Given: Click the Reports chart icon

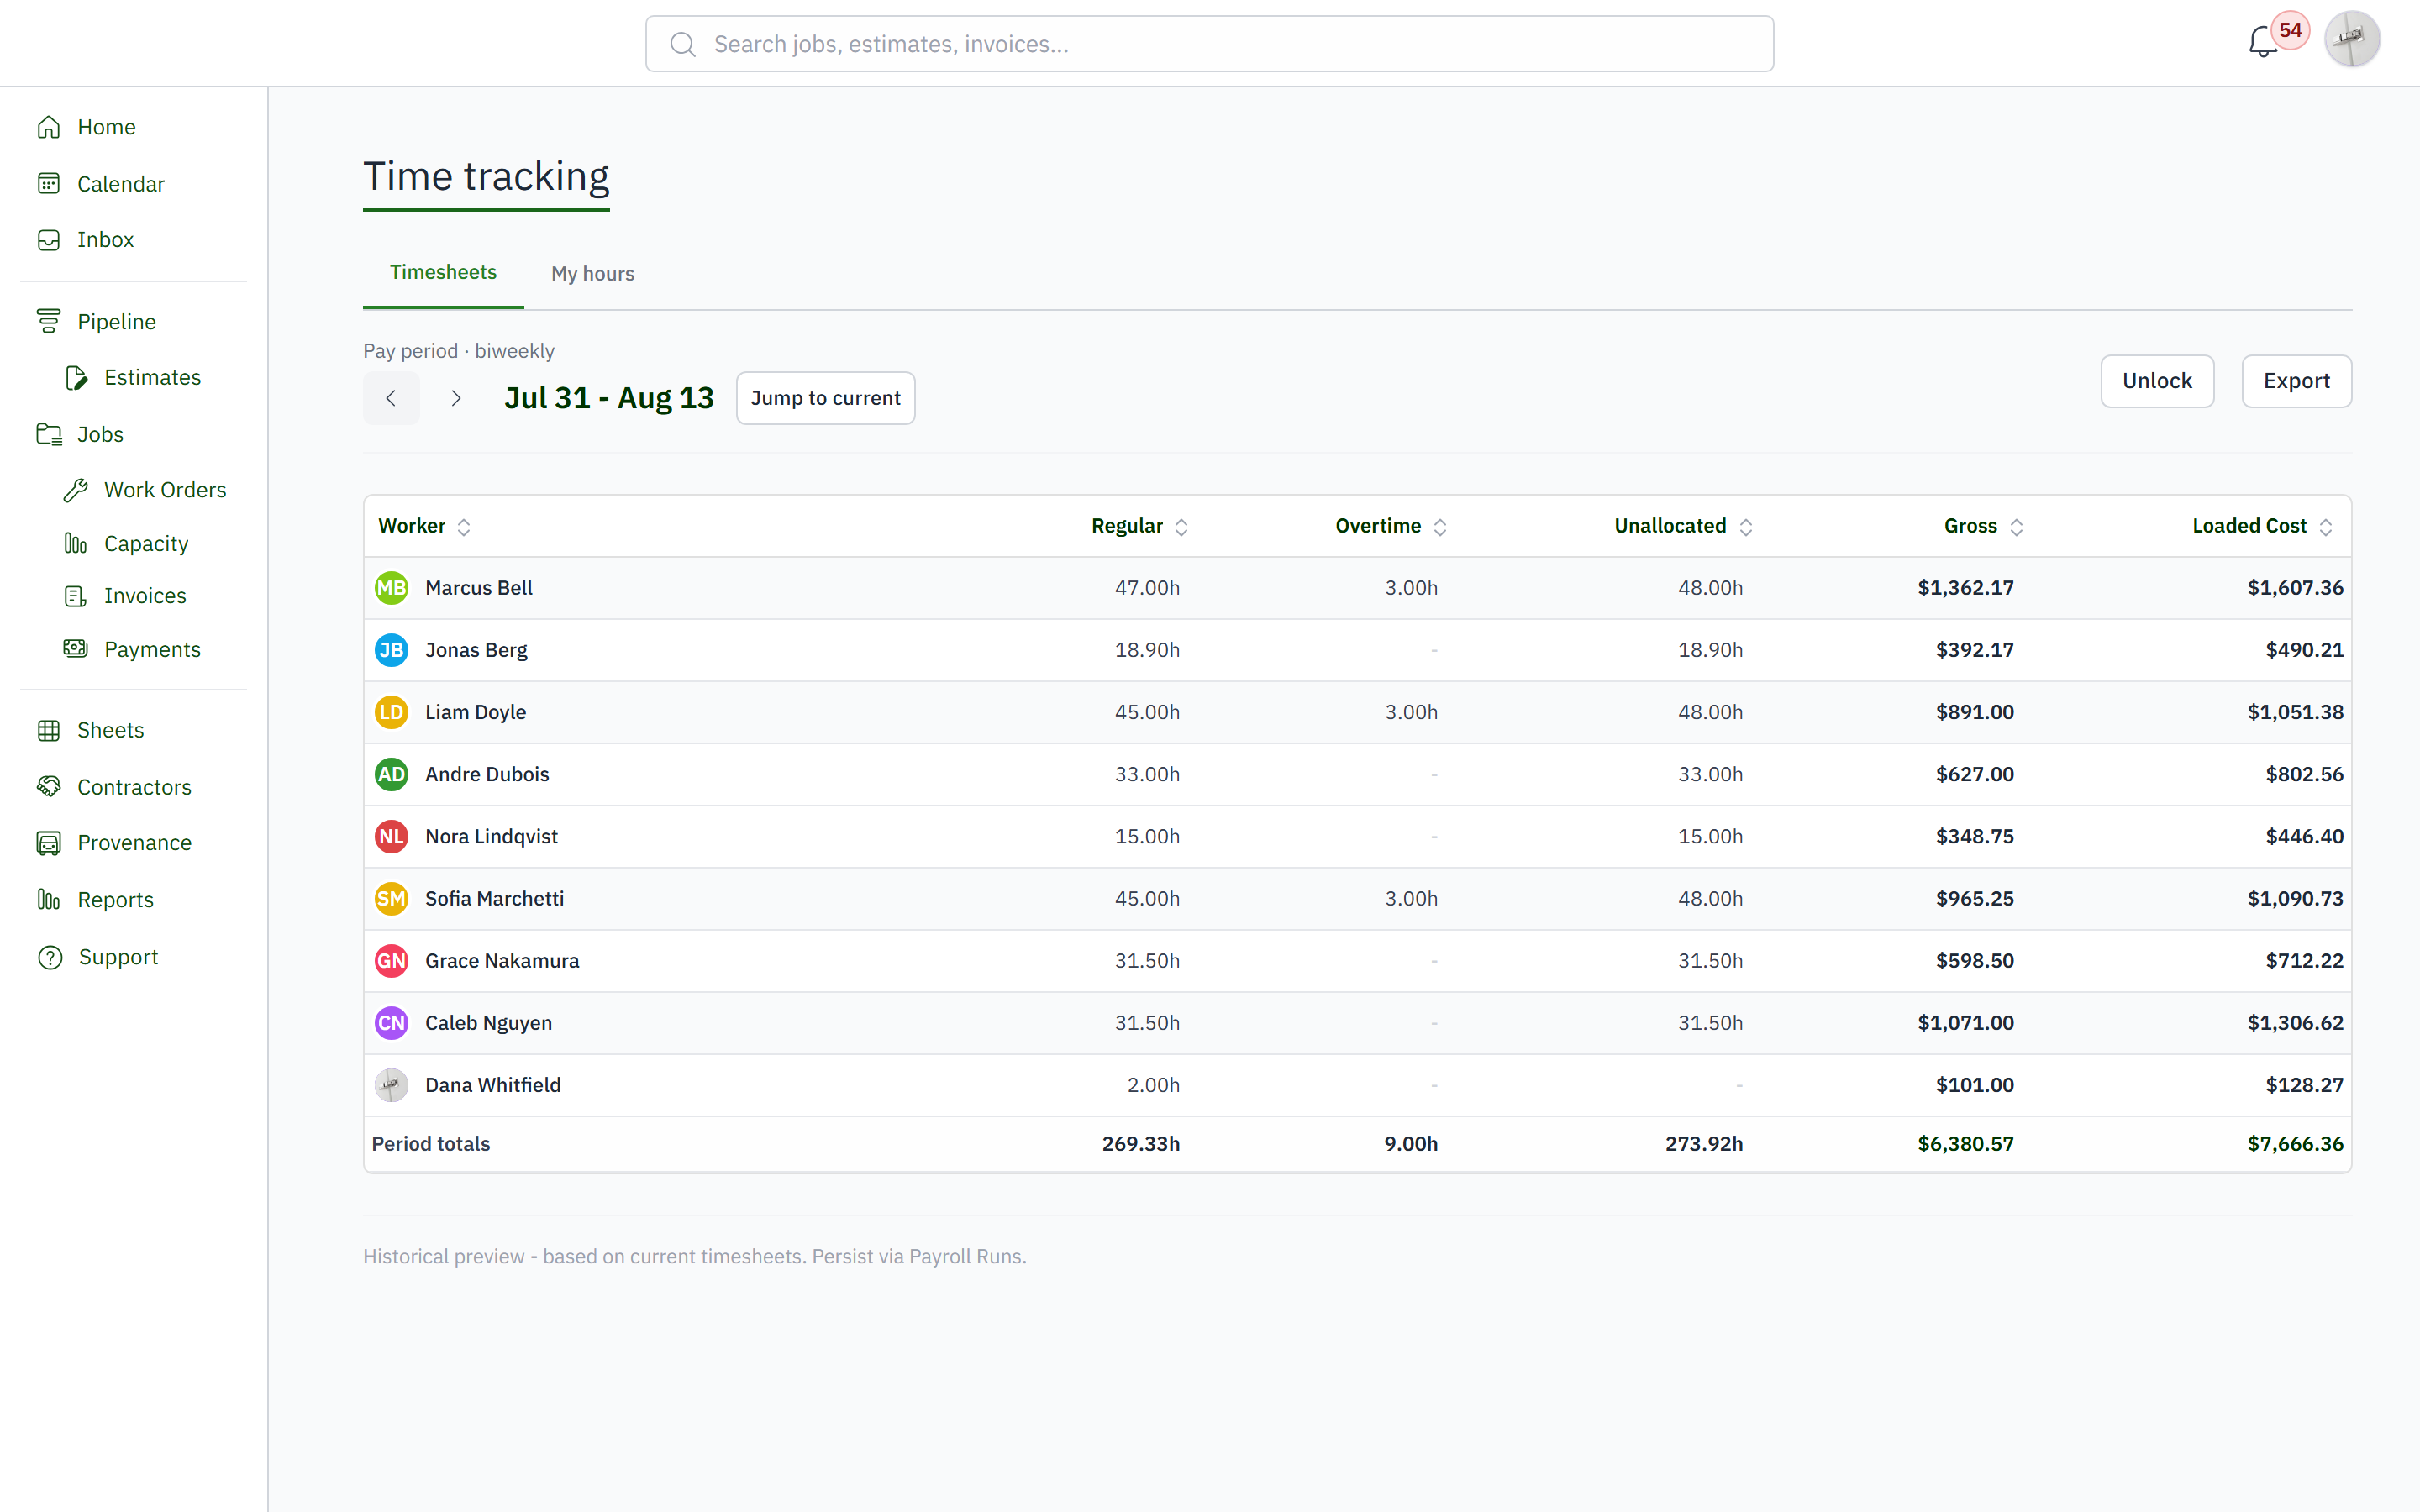Looking at the screenshot, I should click(49, 900).
